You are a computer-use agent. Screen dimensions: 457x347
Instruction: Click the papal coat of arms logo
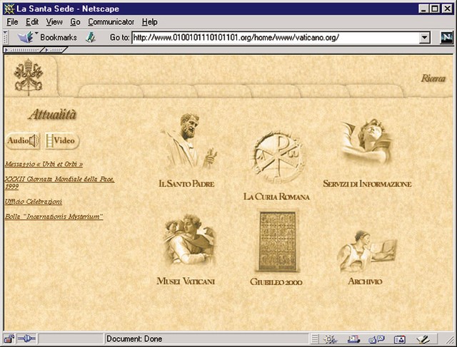click(x=29, y=77)
